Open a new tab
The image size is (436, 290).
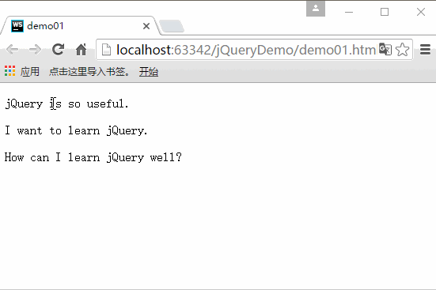[172, 26]
